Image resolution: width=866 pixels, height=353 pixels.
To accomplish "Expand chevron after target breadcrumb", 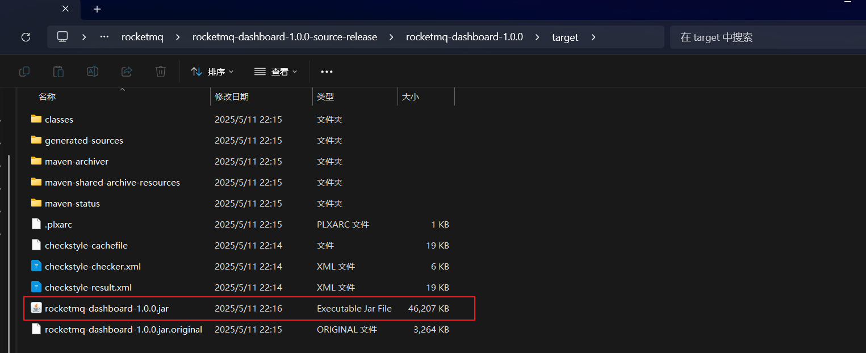I will 593,37.
